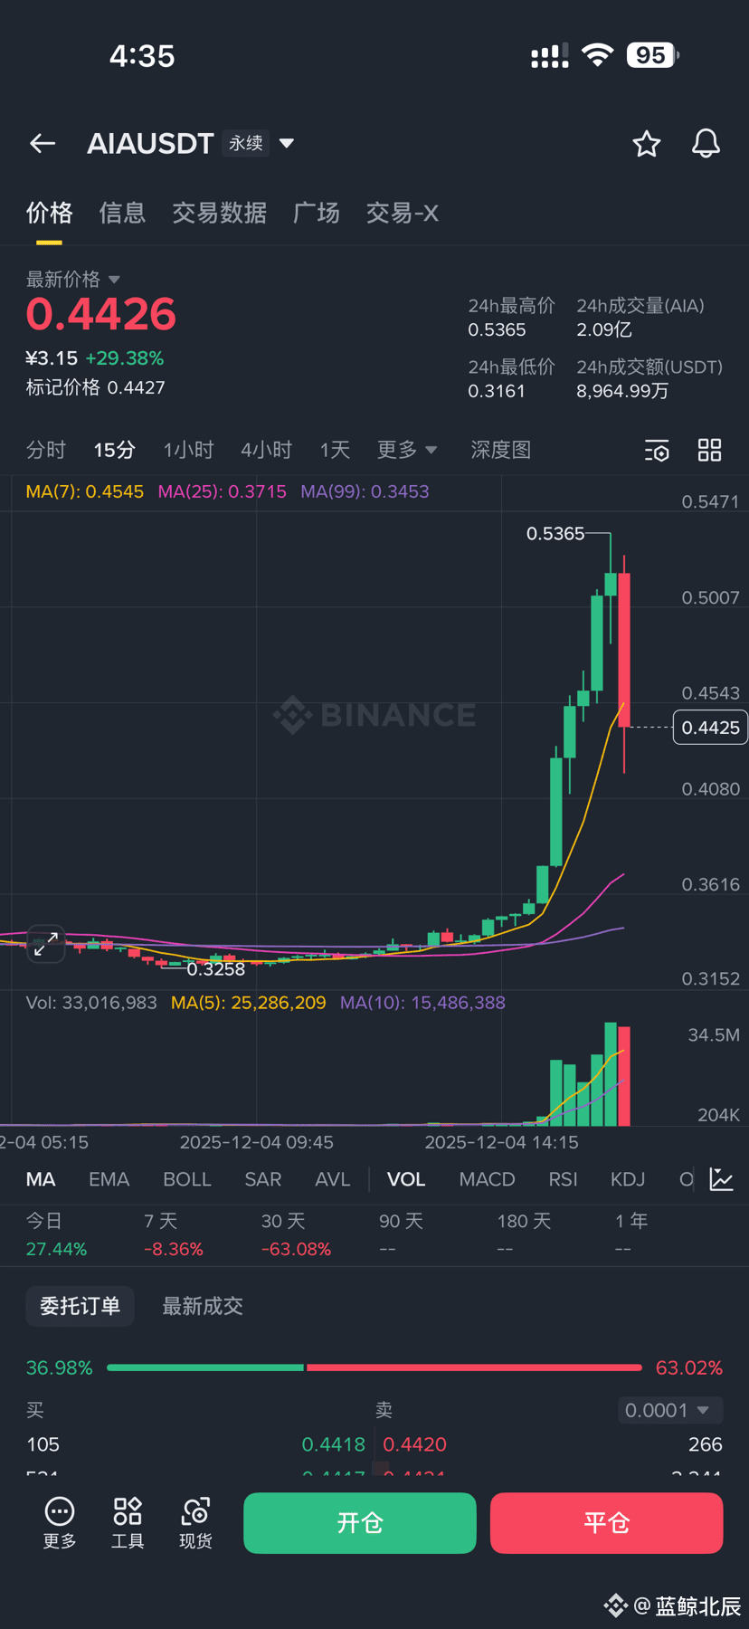Tap the 4:35 clock in status bar

click(142, 56)
